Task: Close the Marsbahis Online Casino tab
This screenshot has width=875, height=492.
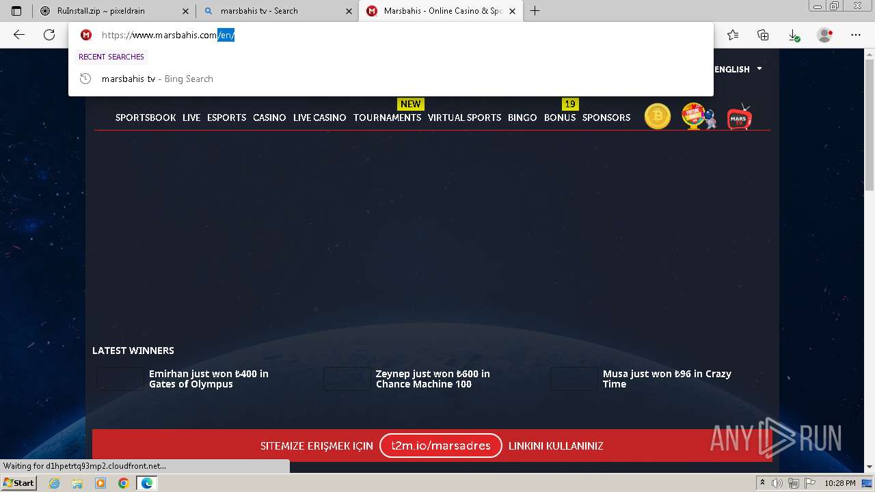Action: pyautogui.click(x=512, y=11)
